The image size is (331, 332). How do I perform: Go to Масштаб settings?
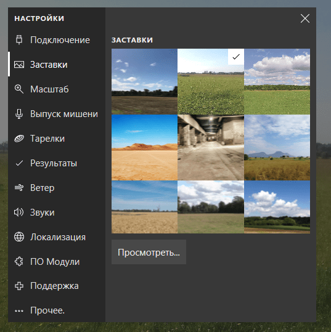click(x=57, y=89)
